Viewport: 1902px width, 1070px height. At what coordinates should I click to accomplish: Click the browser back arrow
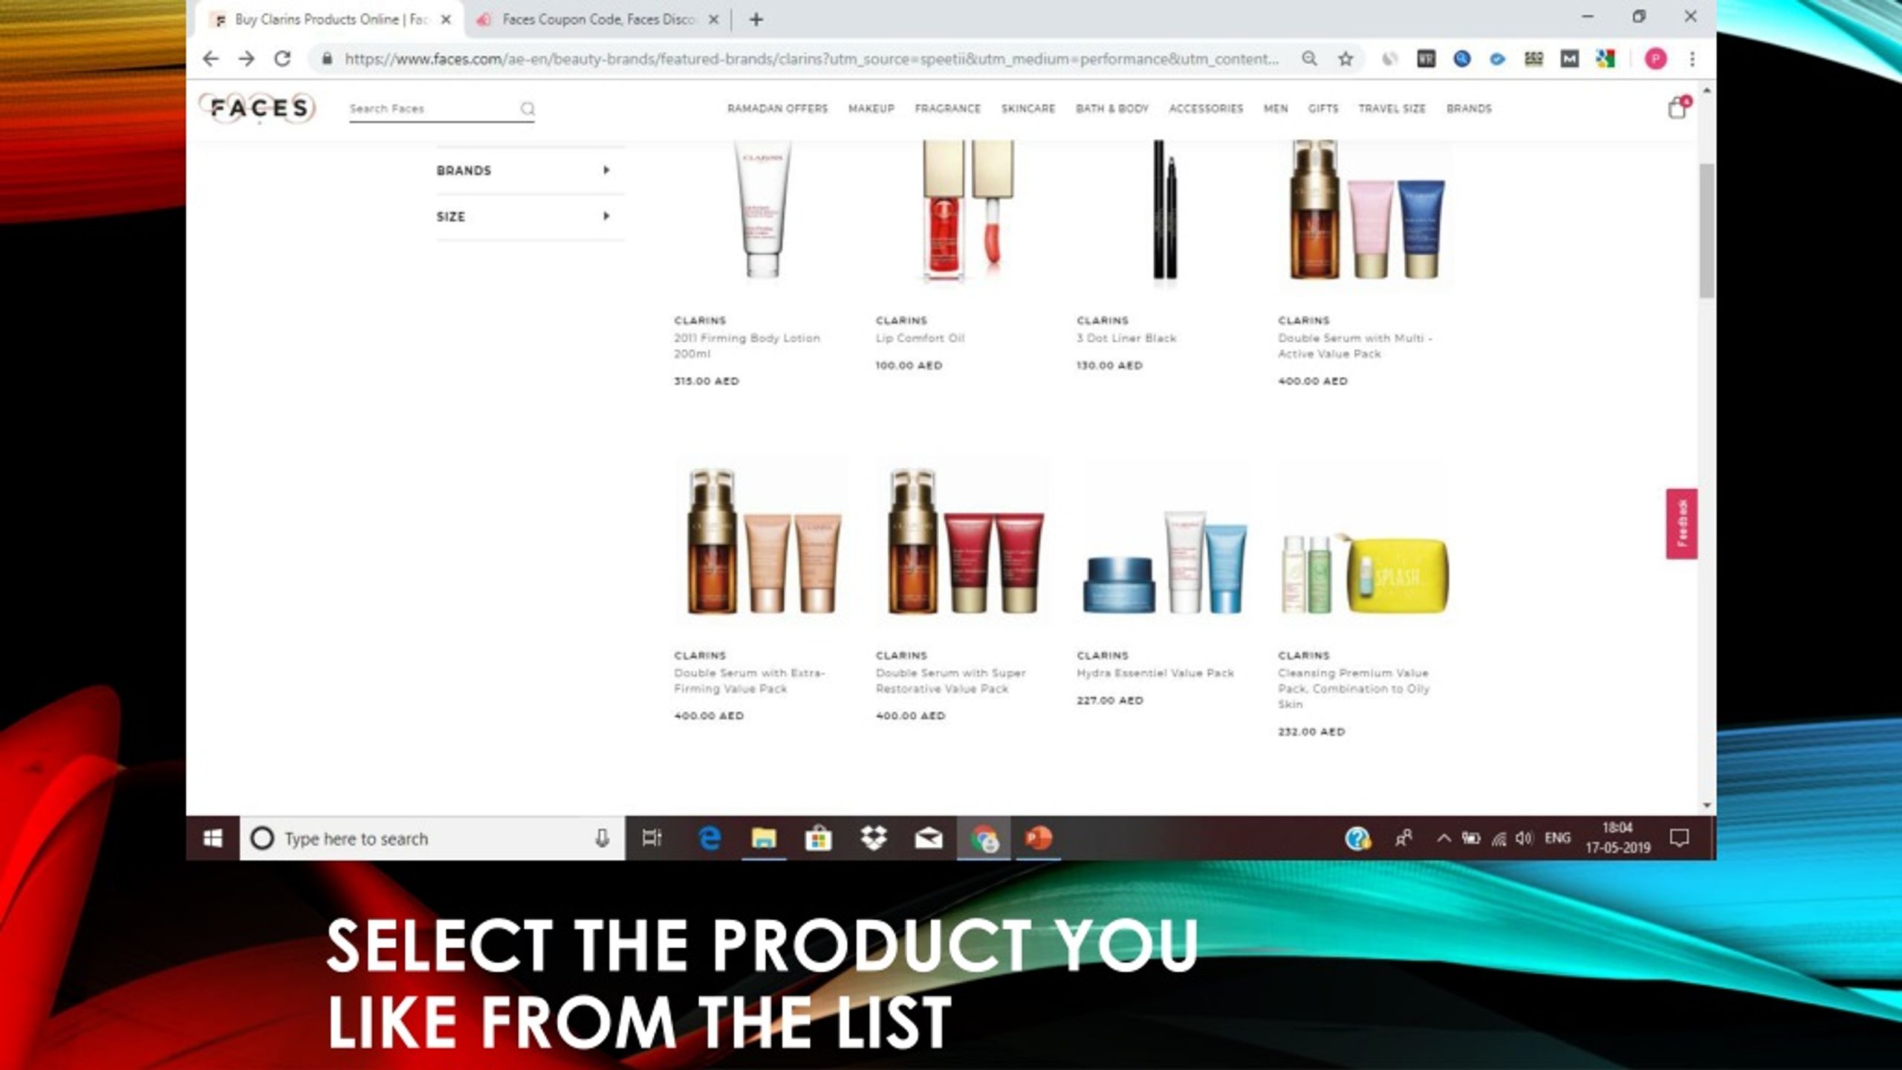click(211, 59)
